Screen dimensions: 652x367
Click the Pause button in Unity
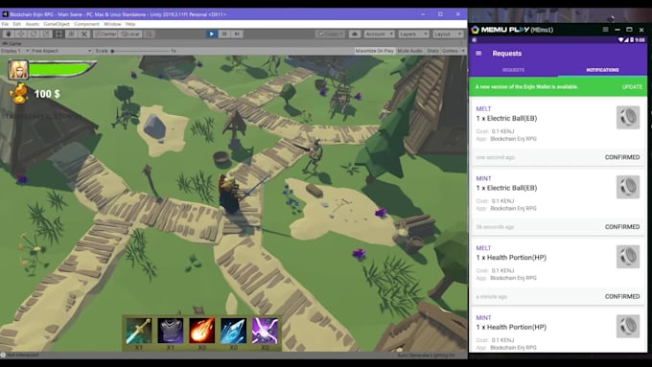(x=224, y=34)
